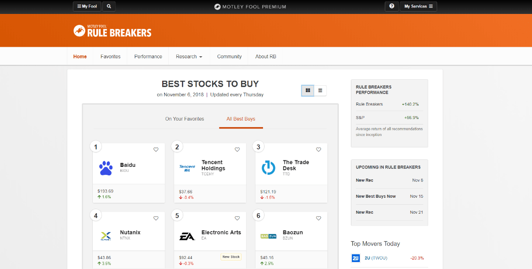Click the 2U company logo icon
This screenshot has width=532, height=269.
pyautogui.click(x=355, y=258)
